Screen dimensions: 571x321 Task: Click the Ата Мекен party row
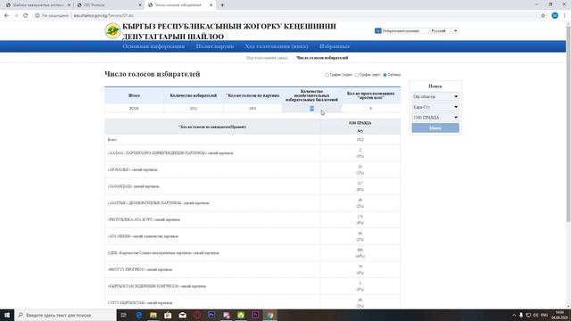[252, 236]
